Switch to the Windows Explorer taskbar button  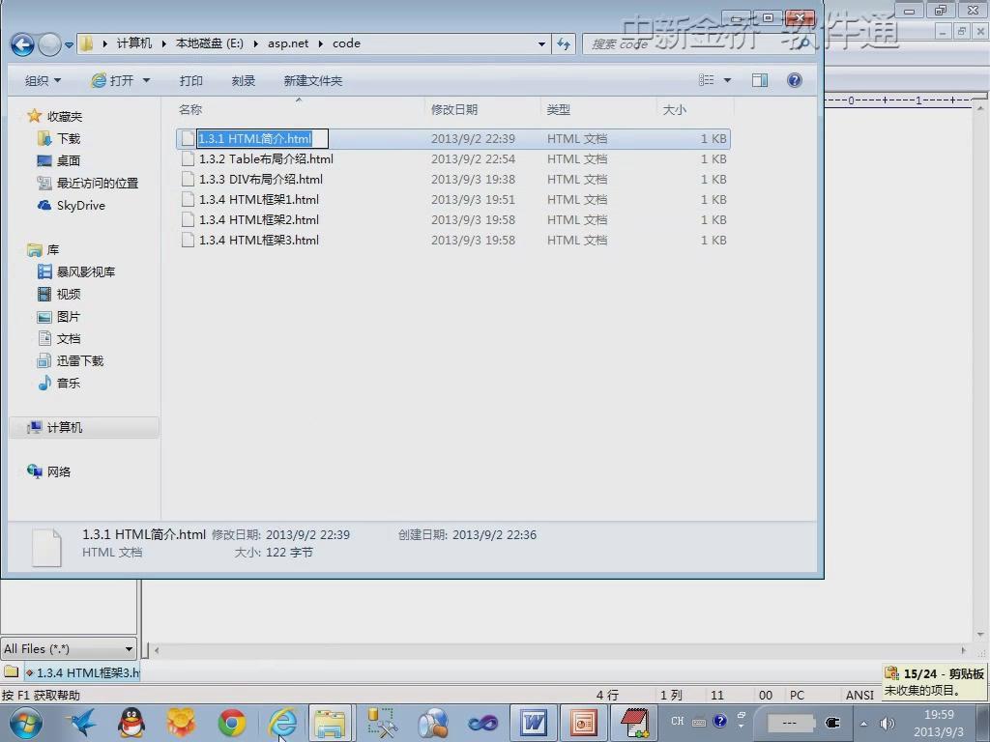[331, 723]
